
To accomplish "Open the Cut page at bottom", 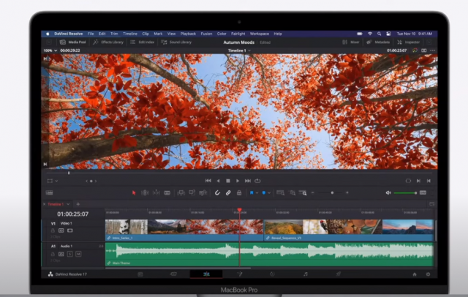I will point(173,274).
